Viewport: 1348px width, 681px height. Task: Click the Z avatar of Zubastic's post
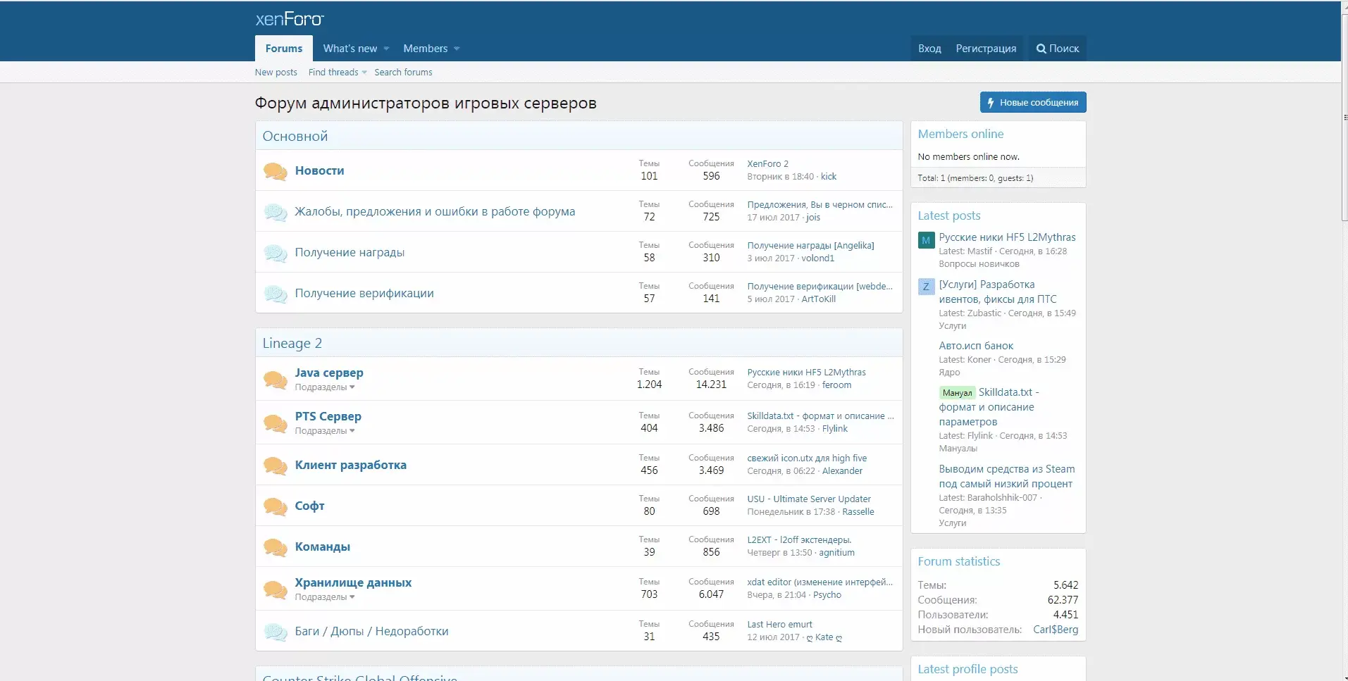(926, 287)
